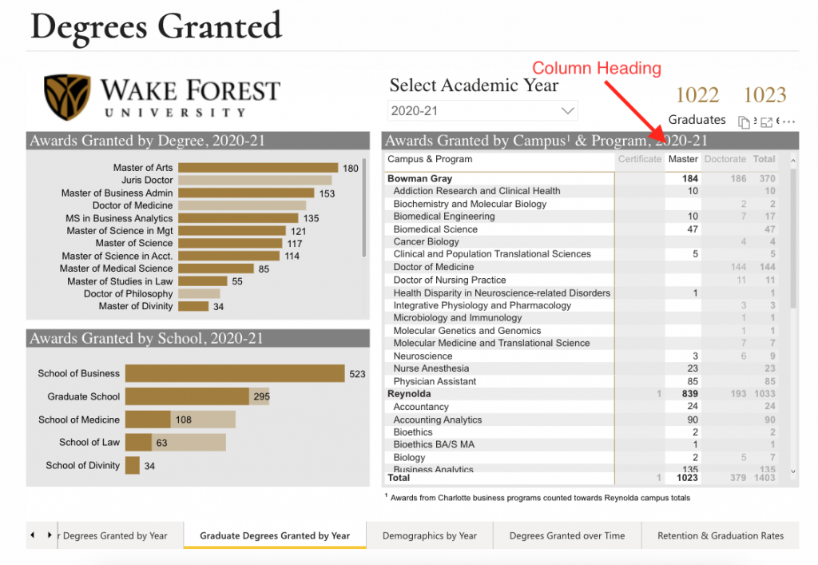
Task: Click the table scroll down arrow
Action: coord(793,471)
